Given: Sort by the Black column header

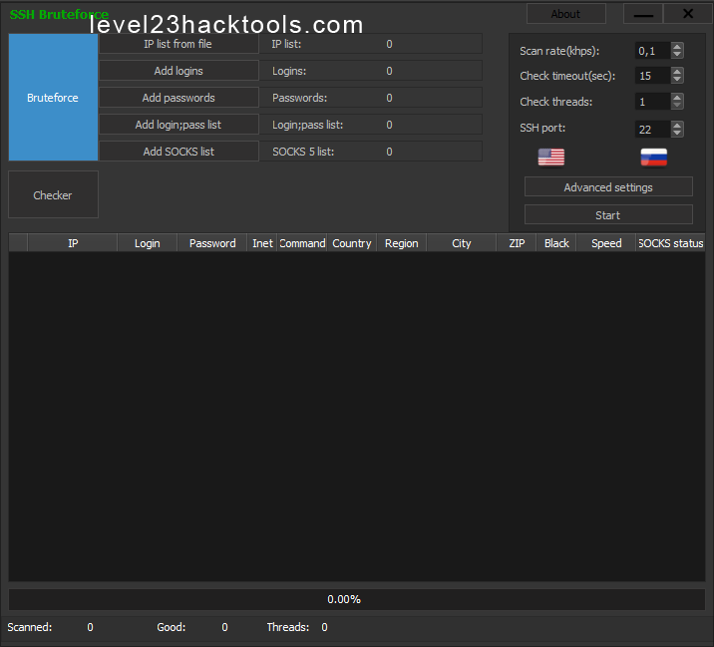Looking at the screenshot, I should pyautogui.click(x=556, y=243).
